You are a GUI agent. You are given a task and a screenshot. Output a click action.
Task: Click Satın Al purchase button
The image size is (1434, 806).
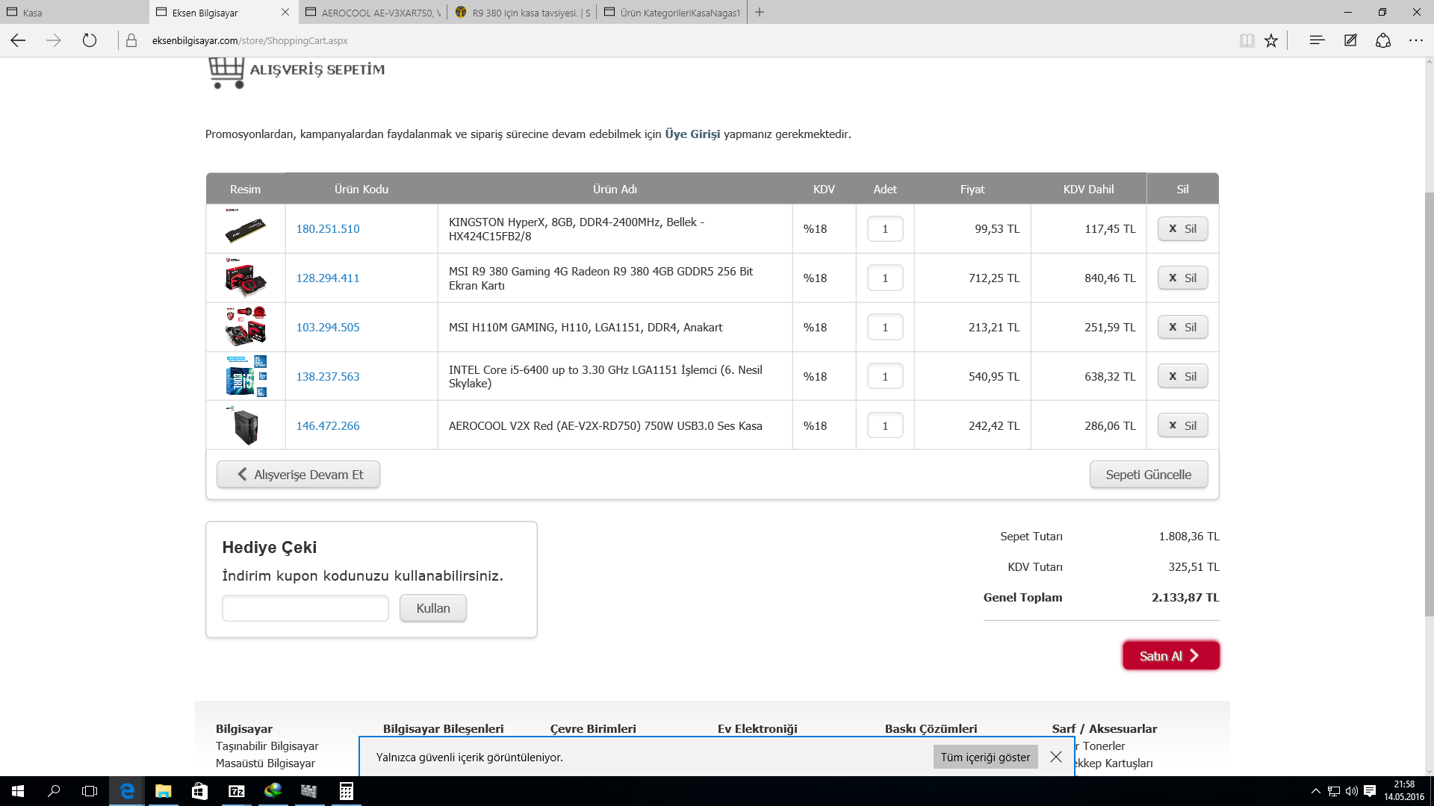click(x=1170, y=656)
